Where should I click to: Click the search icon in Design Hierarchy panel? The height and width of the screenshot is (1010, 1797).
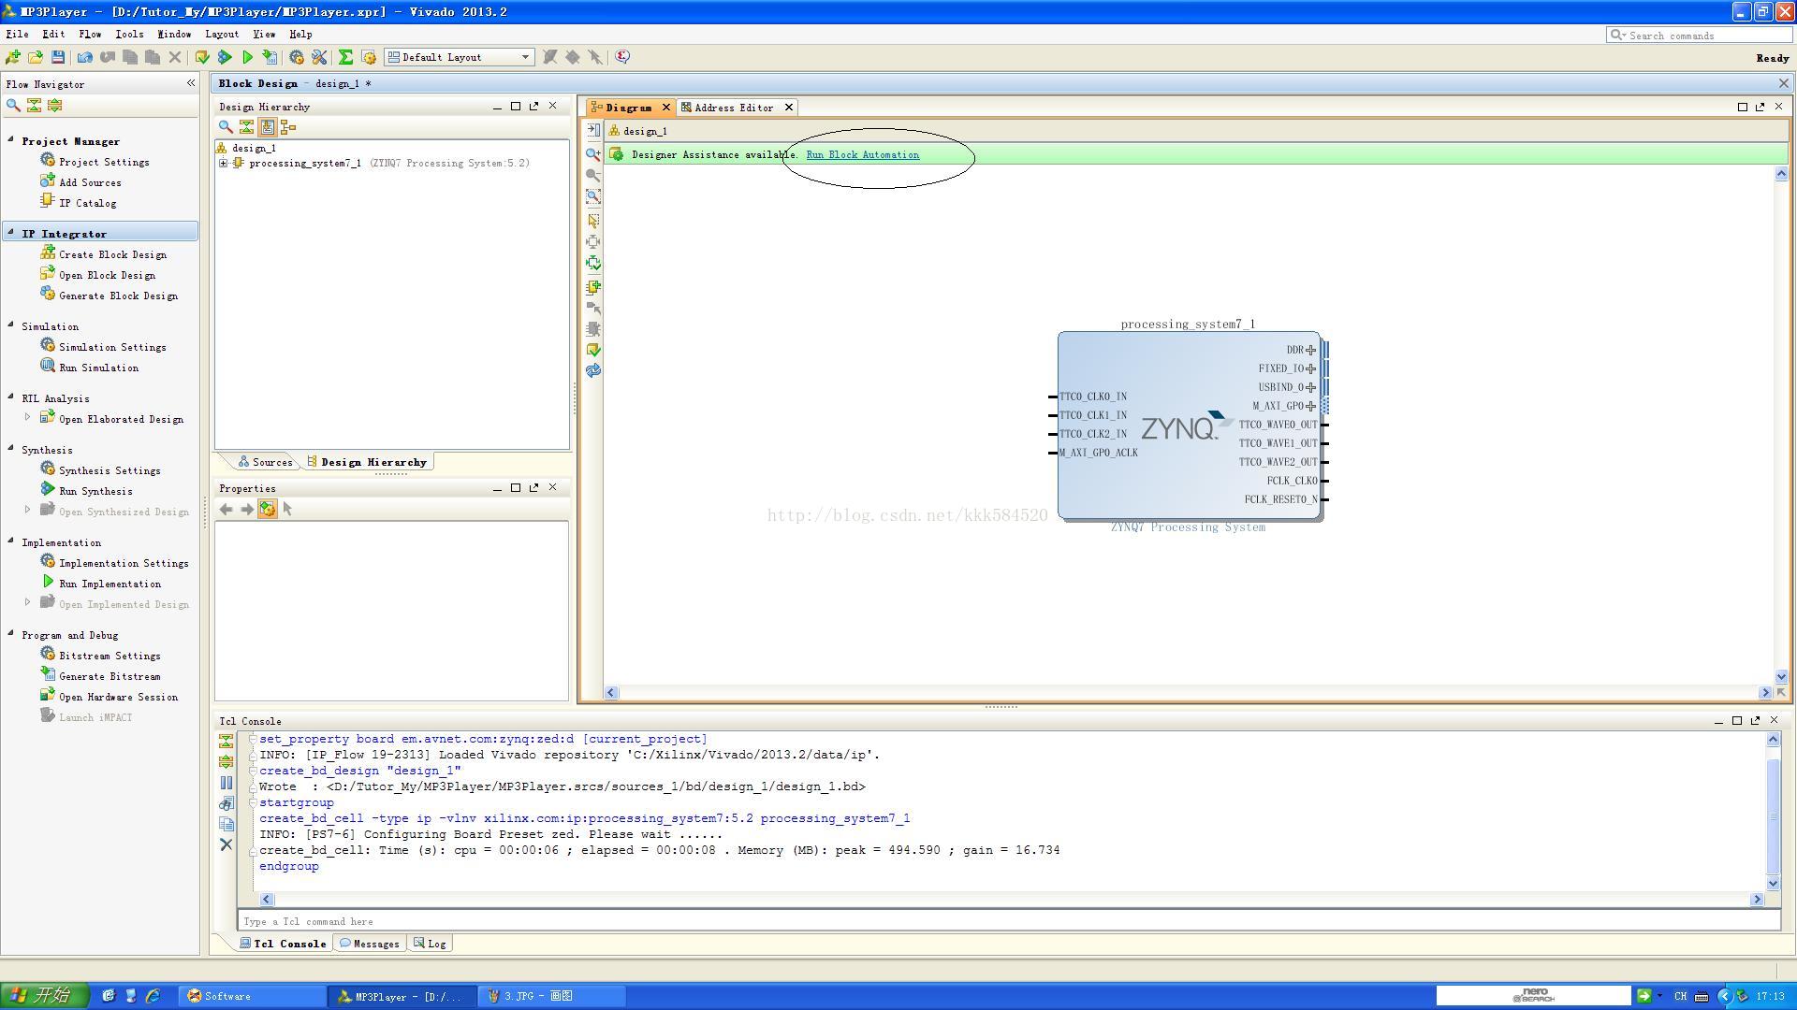[226, 126]
